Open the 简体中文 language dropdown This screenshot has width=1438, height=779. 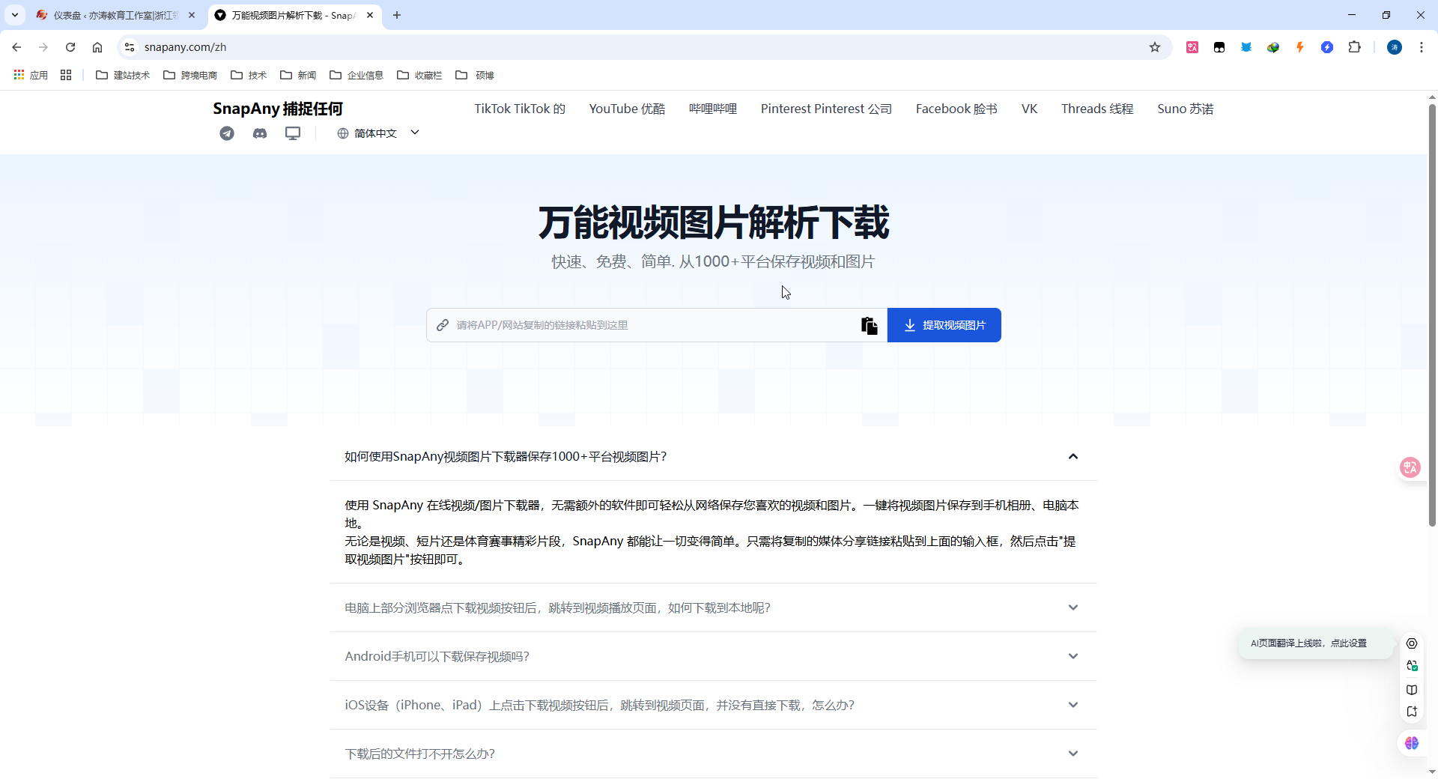378,133
